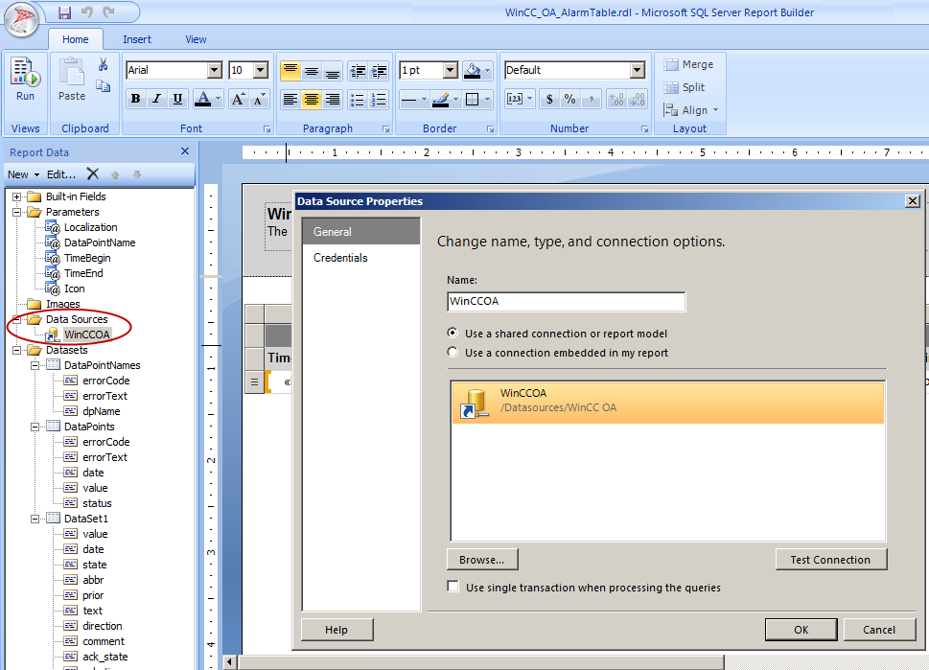Click the Underline icon
This screenshot has width=929, height=670.
pyautogui.click(x=177, y=99)
